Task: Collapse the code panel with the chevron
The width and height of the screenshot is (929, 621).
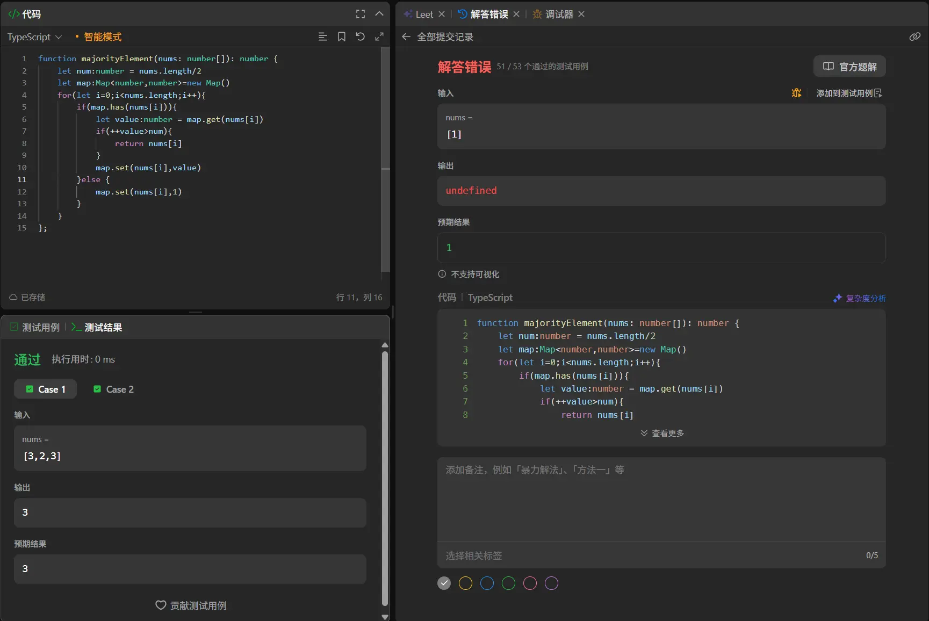Action: point(379,14)
